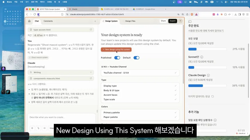Open the translate page icon
The width and height of the screenshot is (250, 140).
(x=178, y=14)
